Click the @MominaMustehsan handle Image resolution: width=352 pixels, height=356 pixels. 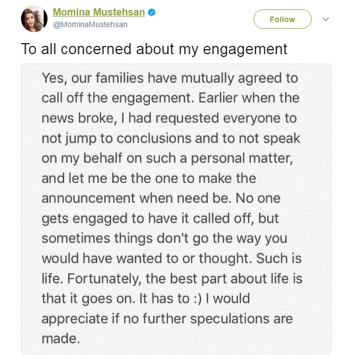90,24
